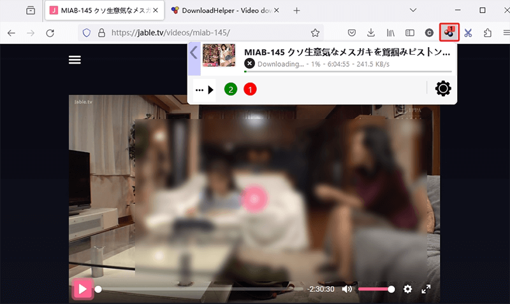Close the DownloadHelper tab
The image size is (510, 304).
click(x=276, y=10)
